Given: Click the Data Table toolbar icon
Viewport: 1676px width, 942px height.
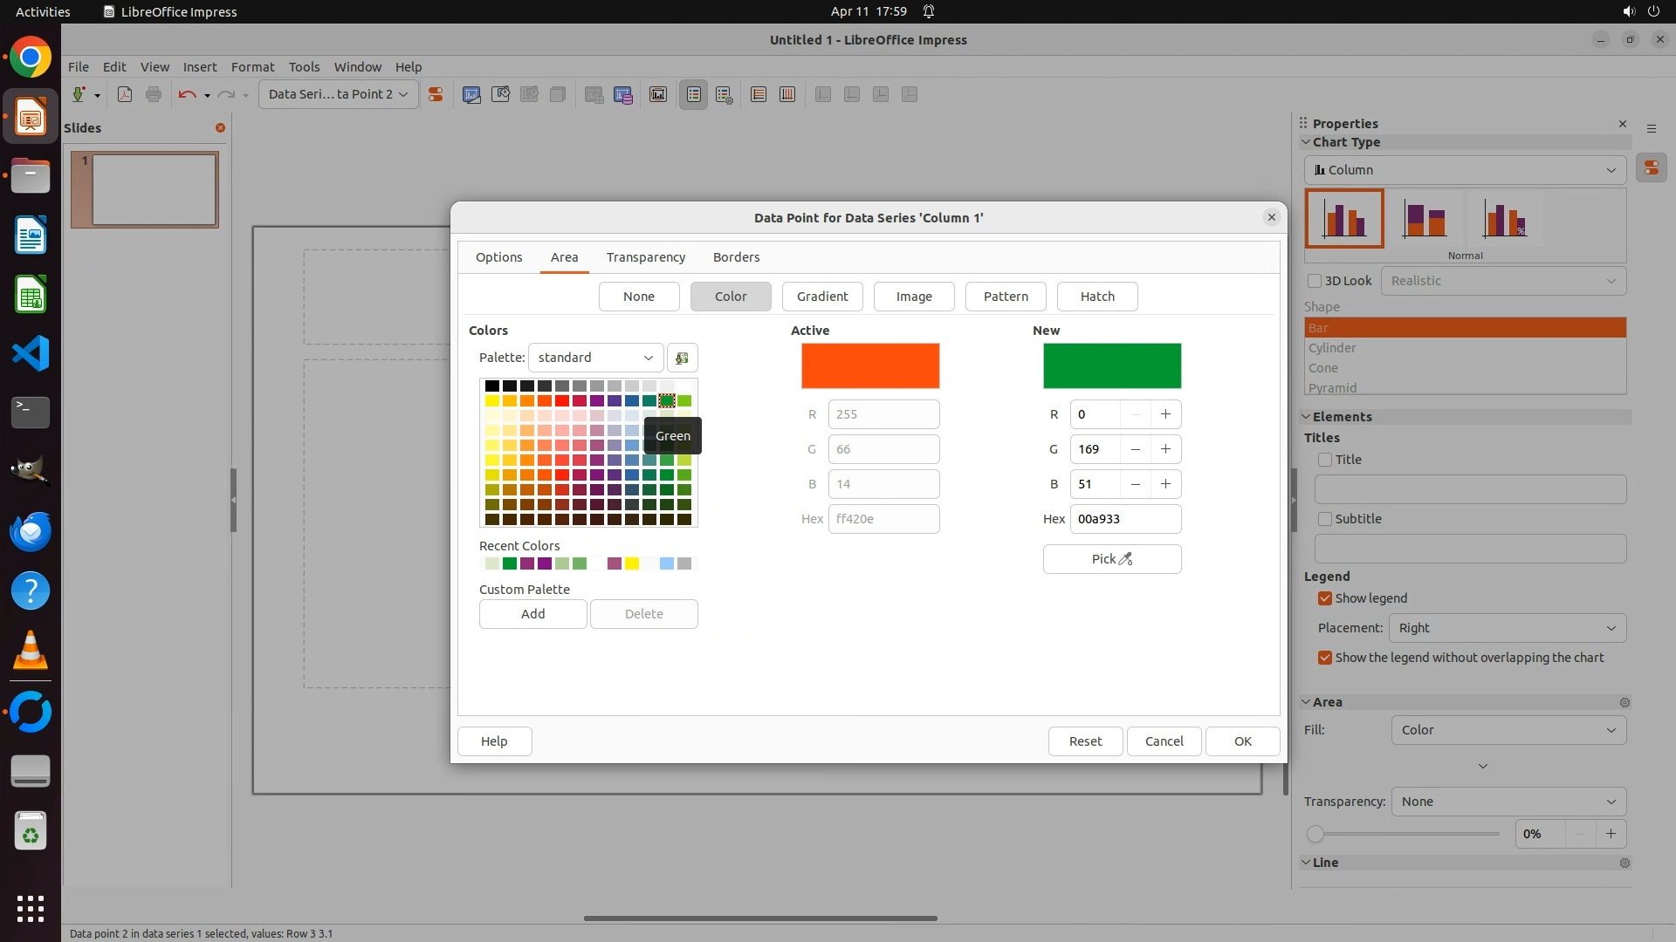Looking at the screenshot, I should 622,94.
